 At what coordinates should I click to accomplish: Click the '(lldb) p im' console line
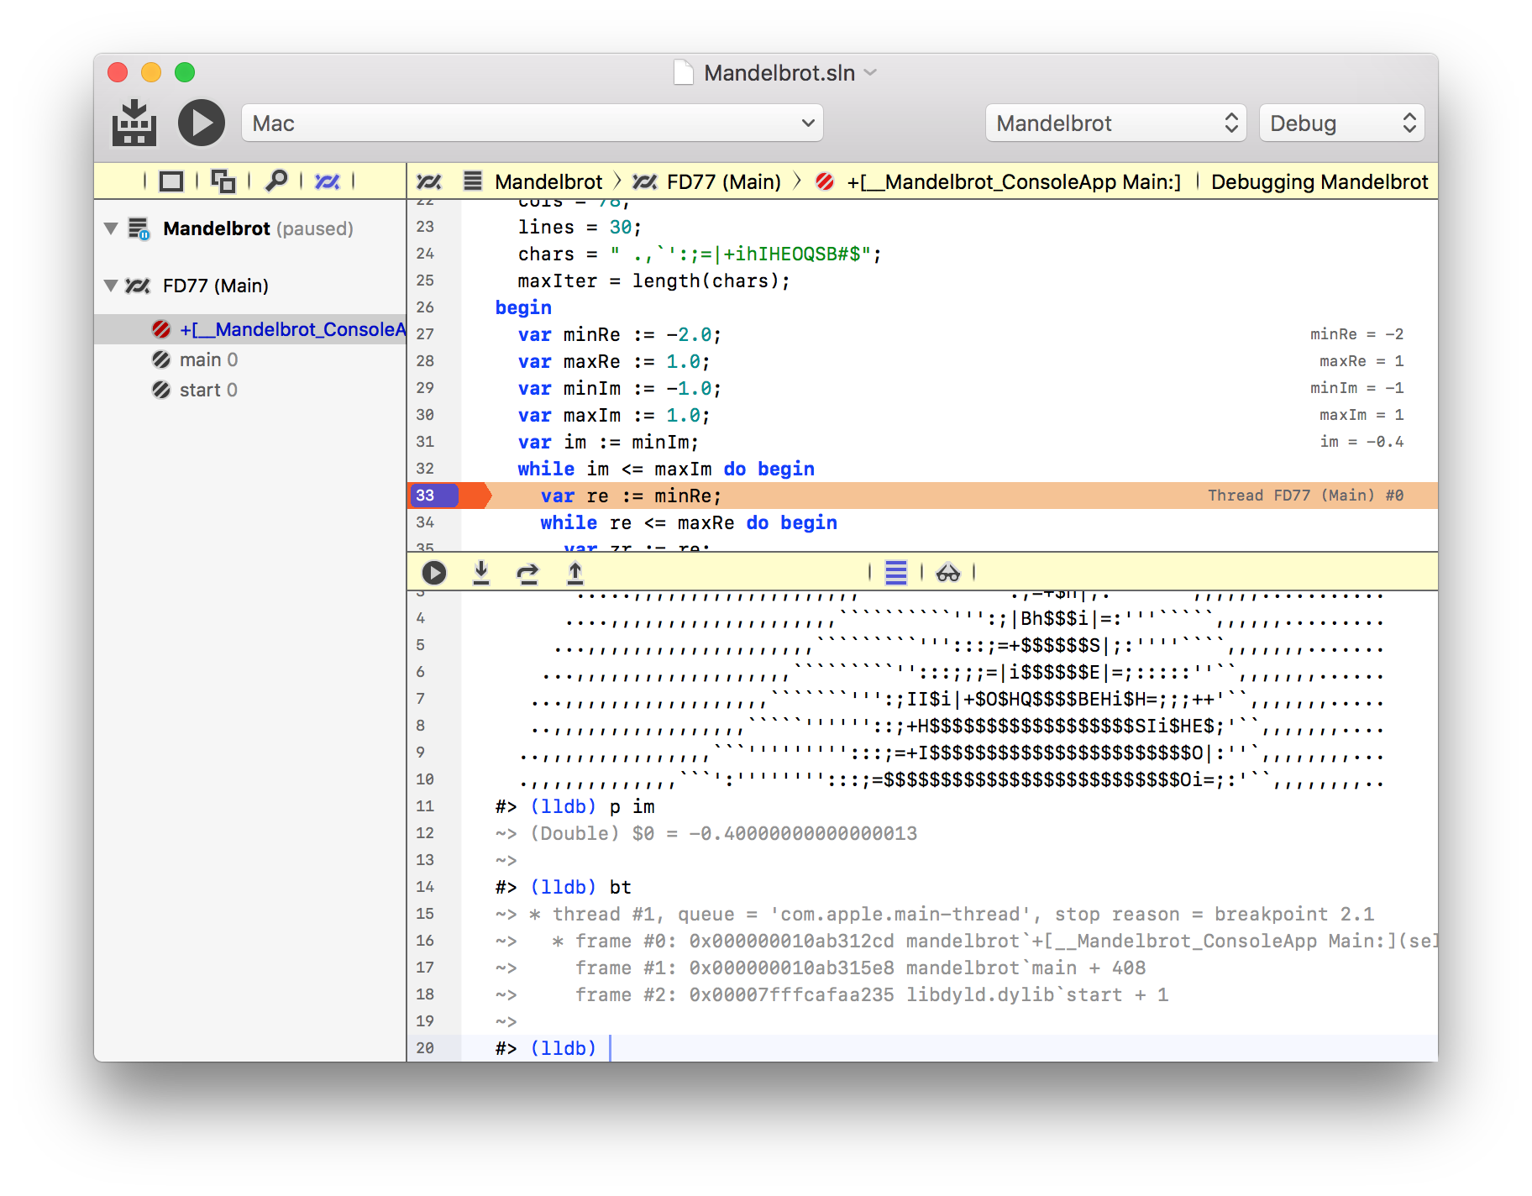click(574, 806)
